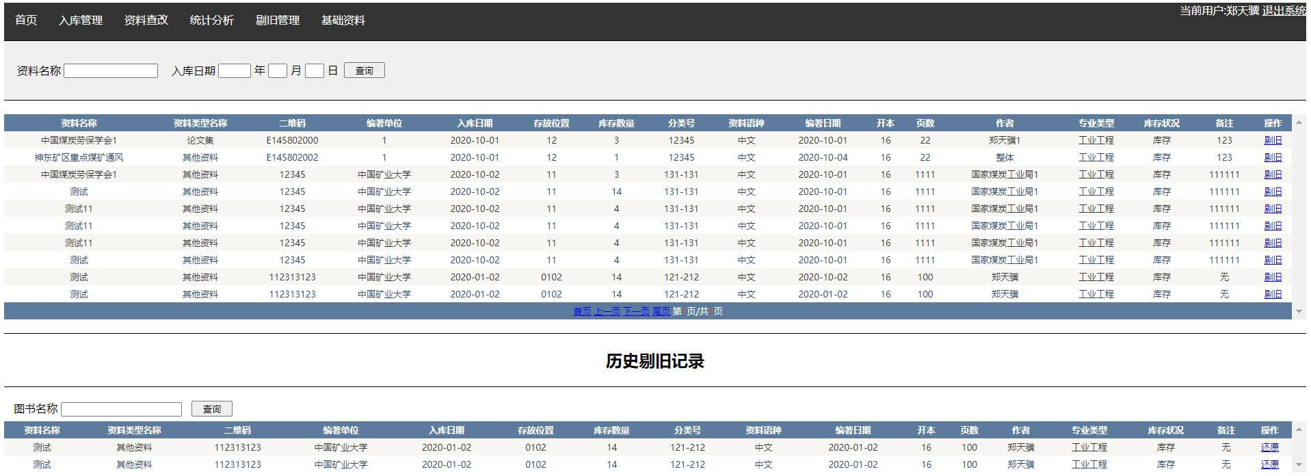The image size is (1311, 476).
Task: Go to first page via pagination 首页 link
Action: (x=582, y=311)
